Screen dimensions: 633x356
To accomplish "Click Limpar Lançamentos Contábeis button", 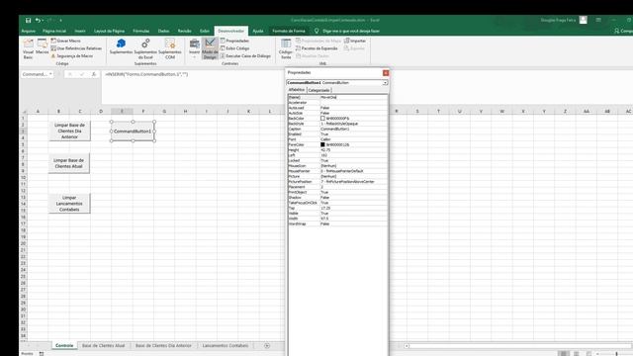I will [69, 204].
